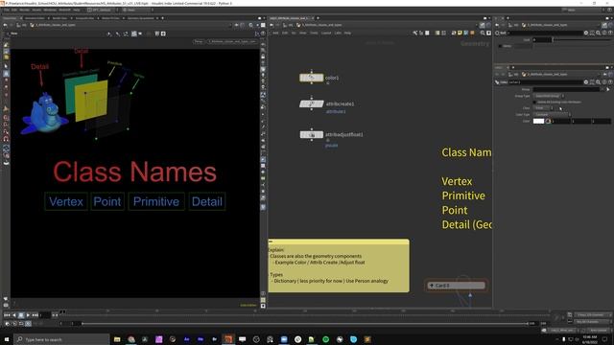Toggle the checkbox in upper parameter pane

coord(500,46)
